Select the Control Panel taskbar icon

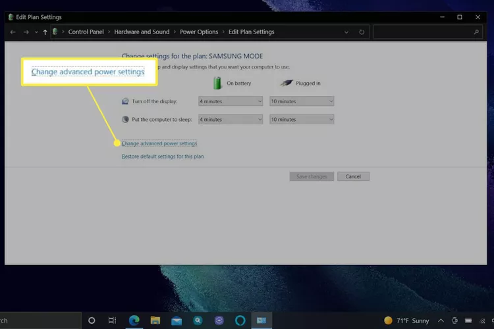261,320
